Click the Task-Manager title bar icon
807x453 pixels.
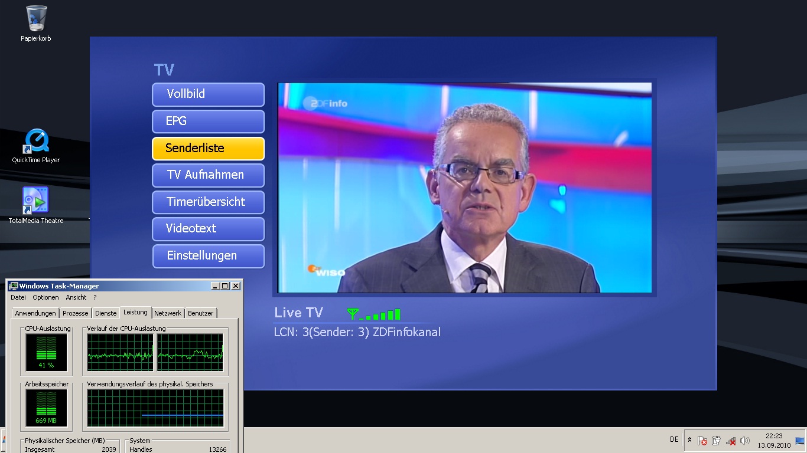point(14,286)
